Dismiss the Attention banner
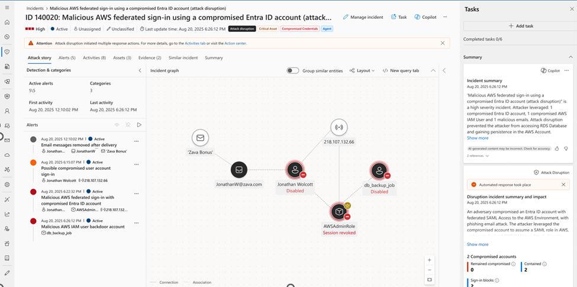577x287 pixels. click(443, 43)
